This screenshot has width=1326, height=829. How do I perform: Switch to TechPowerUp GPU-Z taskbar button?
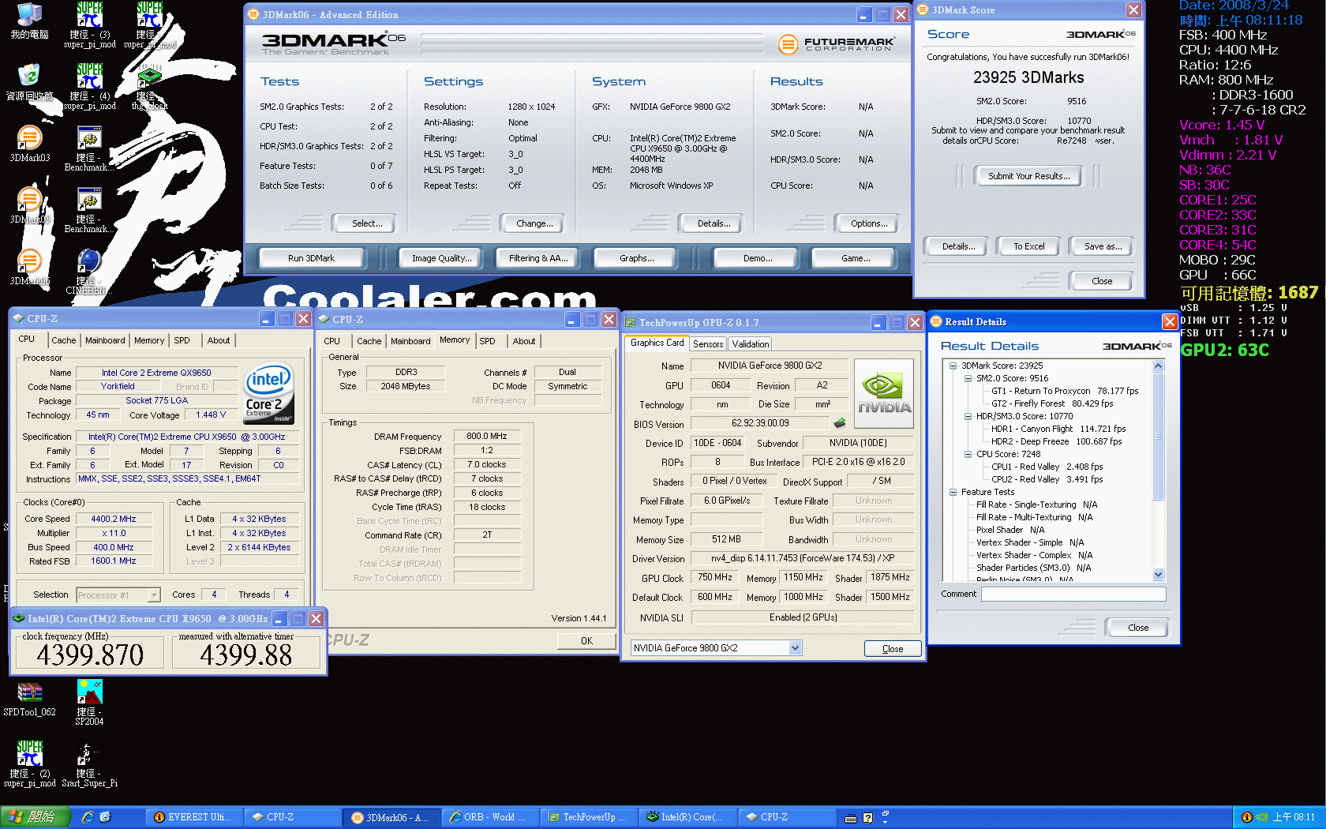(x=587, y=817)
